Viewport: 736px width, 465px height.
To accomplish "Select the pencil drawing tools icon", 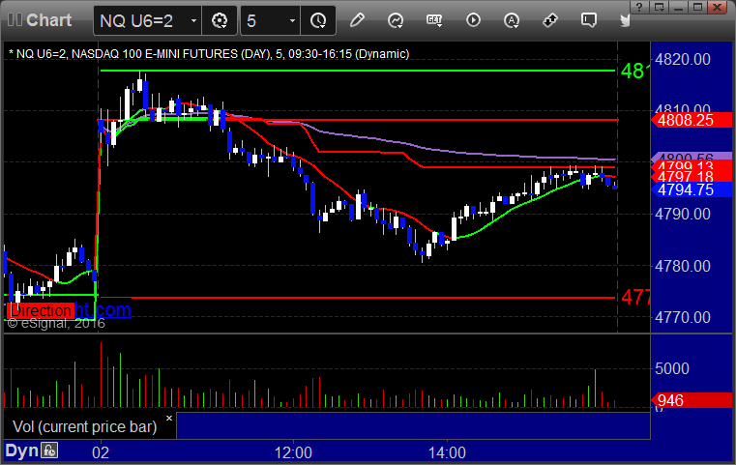I will (357, 20).
